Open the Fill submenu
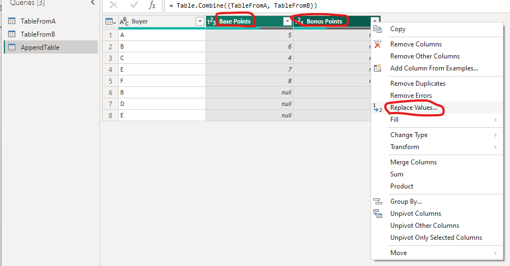Screen dimensions: 510x266 (x=394, y=120)
